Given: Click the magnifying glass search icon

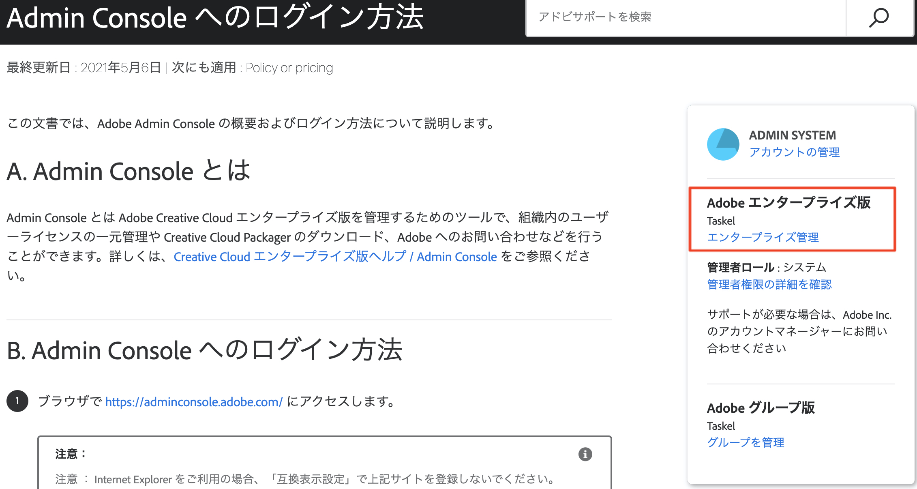Looking at the screenshot, I should click(x=879, y=18).
